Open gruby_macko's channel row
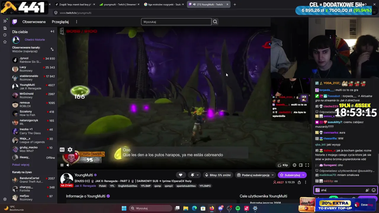This screenshot has width=379, height=213. pos(33,149)
